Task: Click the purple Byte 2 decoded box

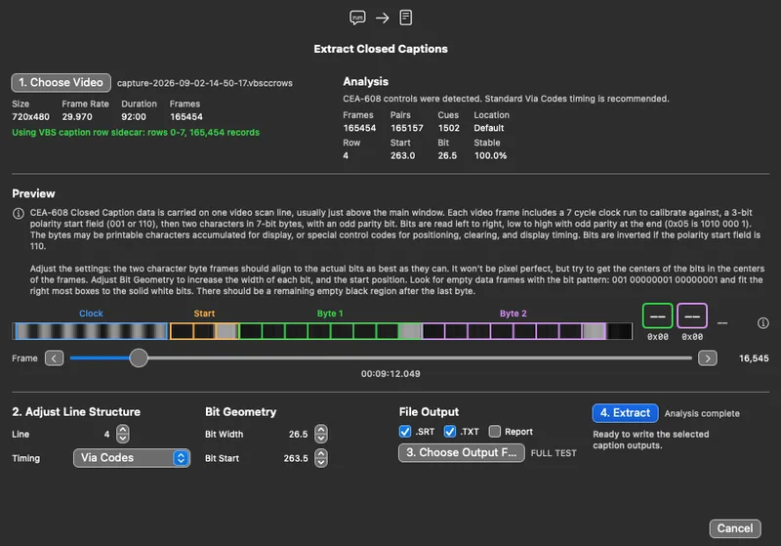Action: [x=692, y=315]
